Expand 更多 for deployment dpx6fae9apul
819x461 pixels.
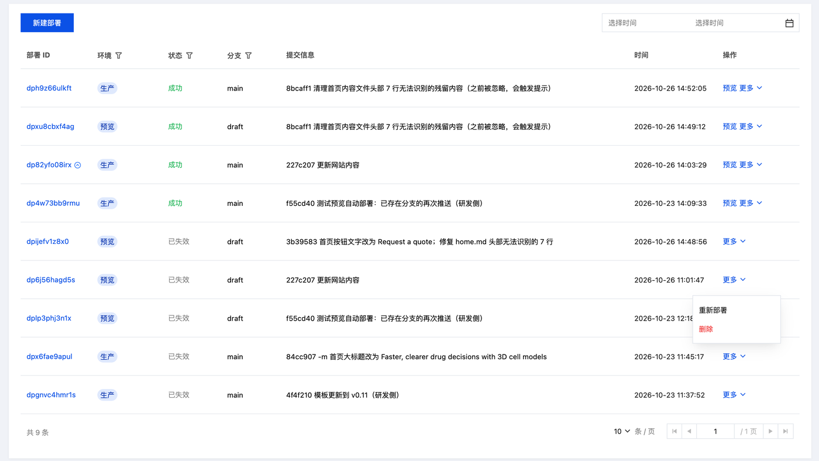(734, 356)
